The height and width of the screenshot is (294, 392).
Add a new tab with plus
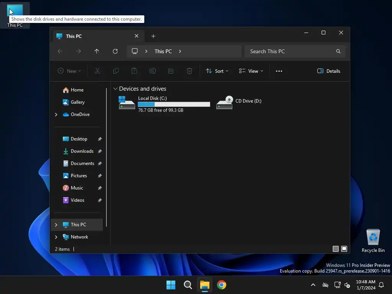point(153,36)
